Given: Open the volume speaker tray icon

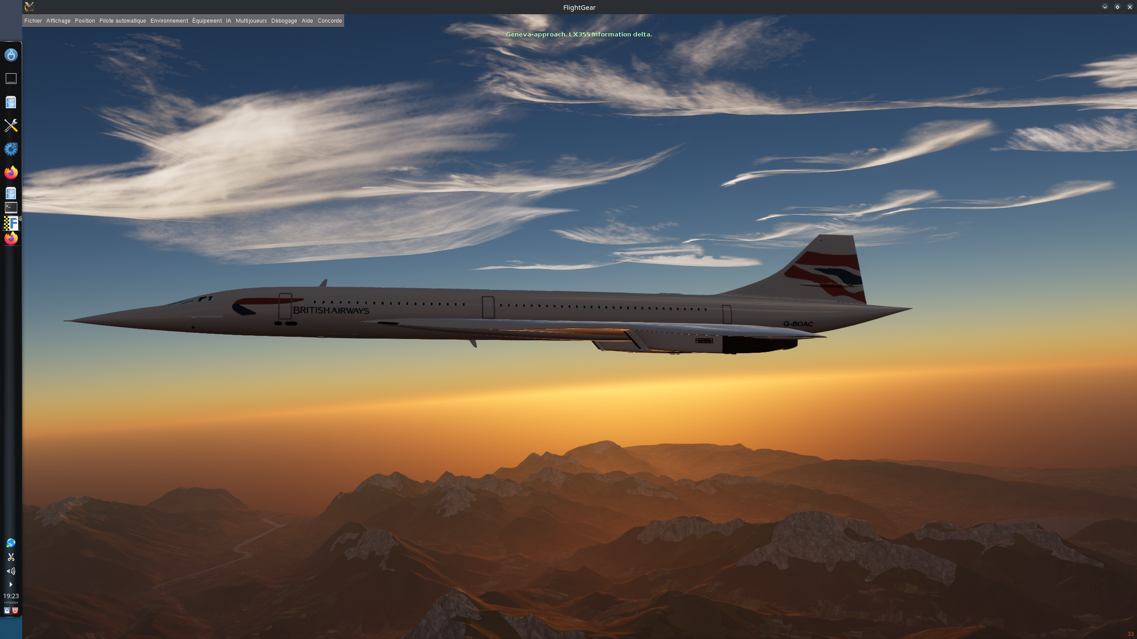Looking at the screenshot, I should click(11, 571).
